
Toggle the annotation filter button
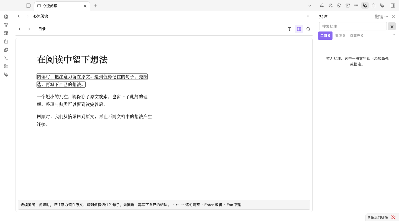coord(392,26)
